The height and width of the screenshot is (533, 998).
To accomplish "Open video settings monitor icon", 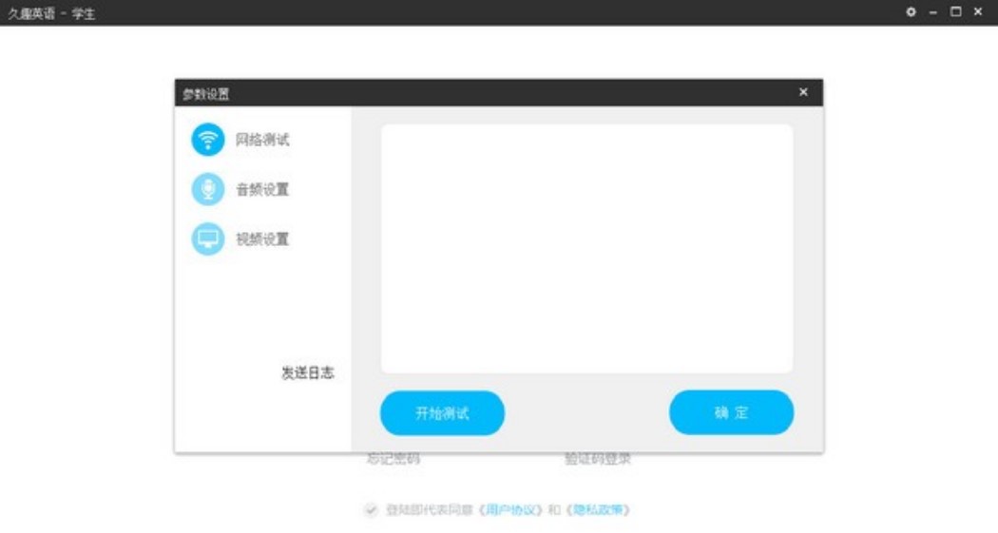I will pyautogui.click(x=208, y=238).
